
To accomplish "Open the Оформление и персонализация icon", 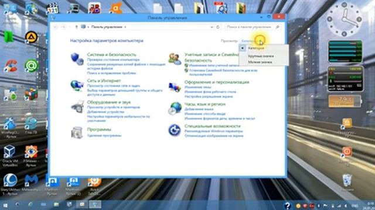I will tap(175, 87).
